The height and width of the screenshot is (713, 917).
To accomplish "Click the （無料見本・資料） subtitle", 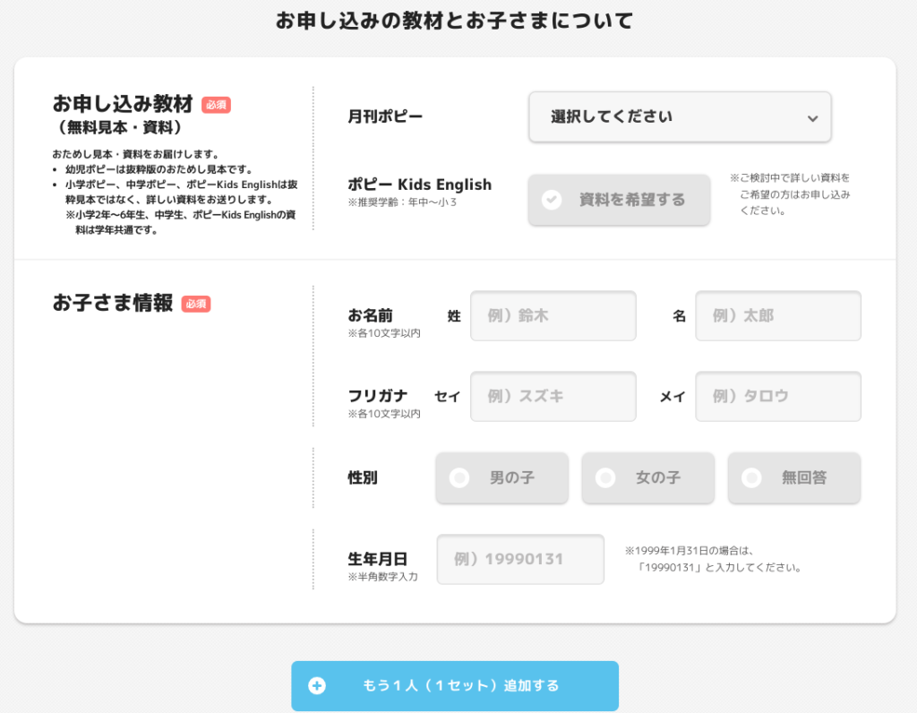I will [x=120, y=127].
